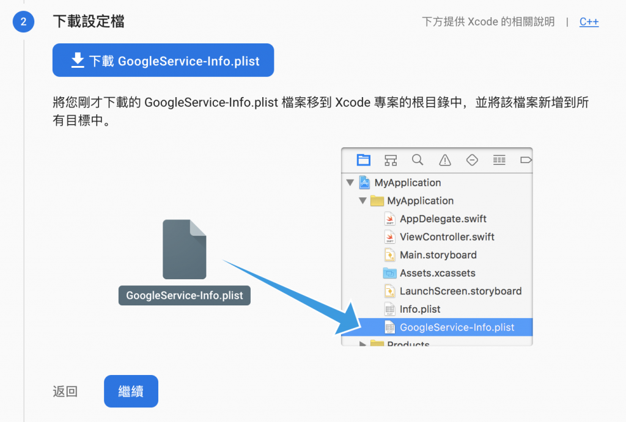Select the LaunchScreen.storyboard row text

click(461, 291)
